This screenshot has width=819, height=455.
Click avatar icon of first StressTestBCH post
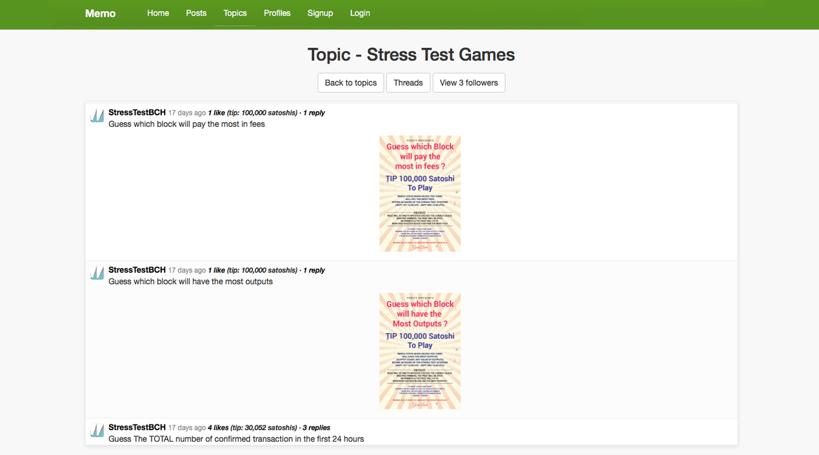[97, 116]
